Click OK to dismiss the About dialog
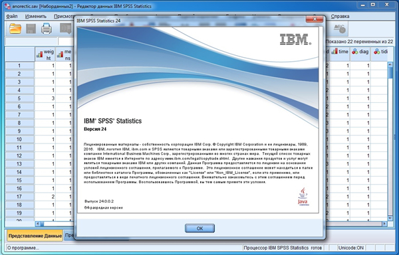 point(199,228)
